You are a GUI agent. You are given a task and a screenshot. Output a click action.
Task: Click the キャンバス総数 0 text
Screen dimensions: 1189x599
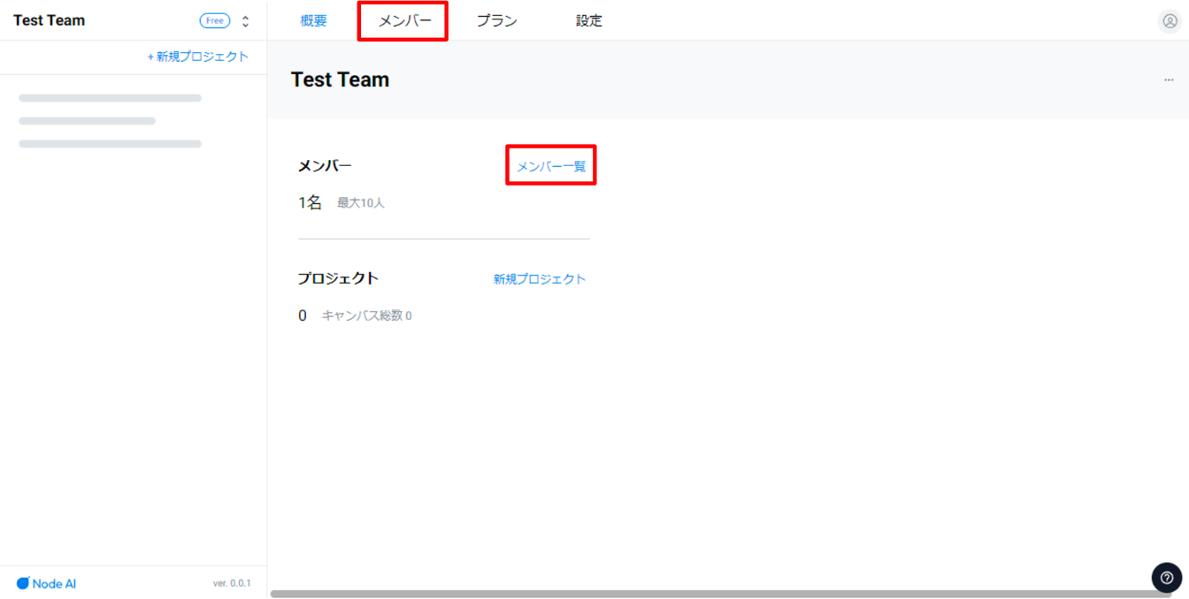point(366,315)
